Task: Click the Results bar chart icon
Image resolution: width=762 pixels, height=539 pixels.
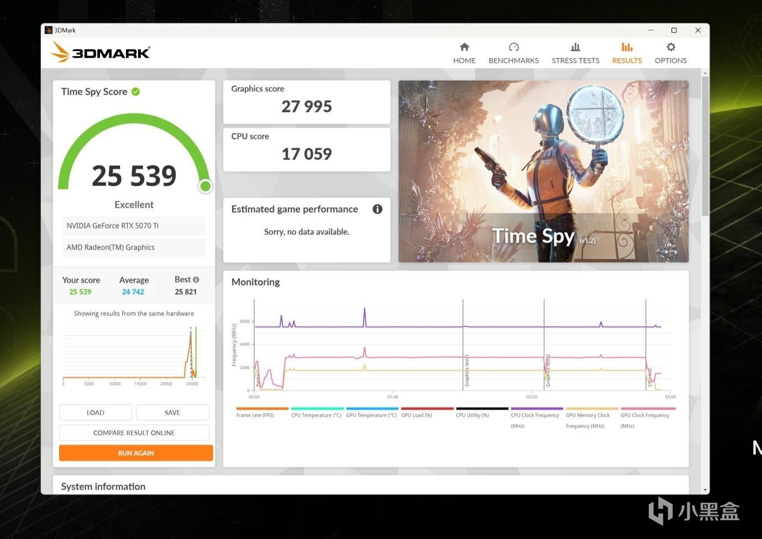Action: pos(627,47)
